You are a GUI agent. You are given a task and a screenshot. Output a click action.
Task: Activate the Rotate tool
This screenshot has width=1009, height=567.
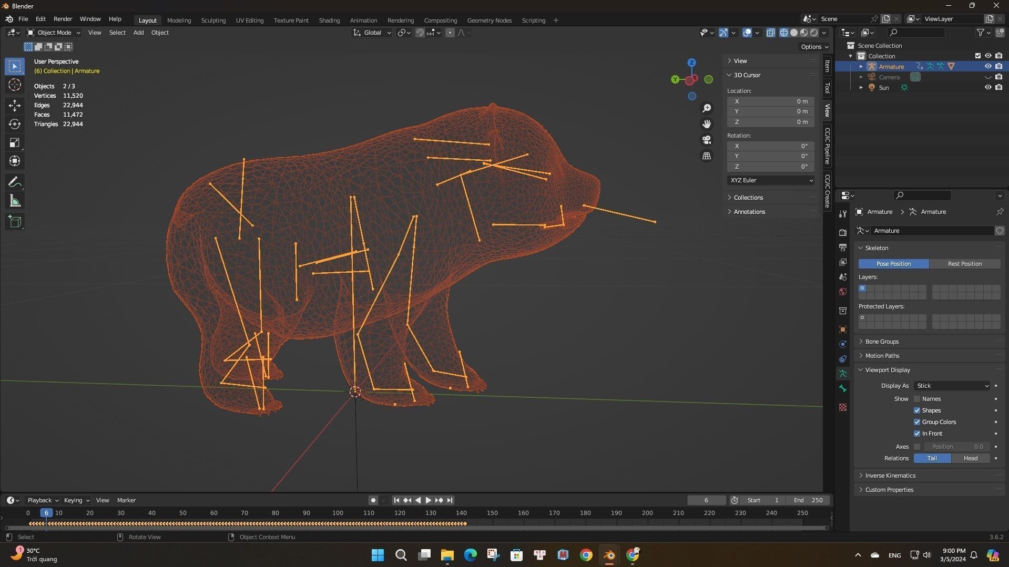(15, 124)
